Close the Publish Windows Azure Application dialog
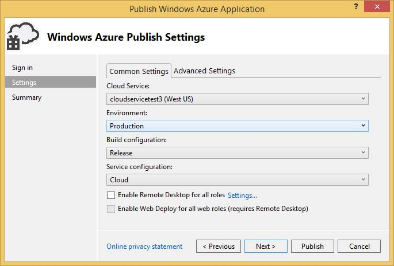 376,8
